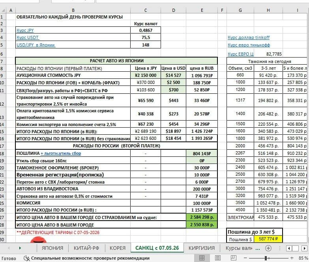Open the КОРЕЯ sheet tab

[x=118, y=248]
